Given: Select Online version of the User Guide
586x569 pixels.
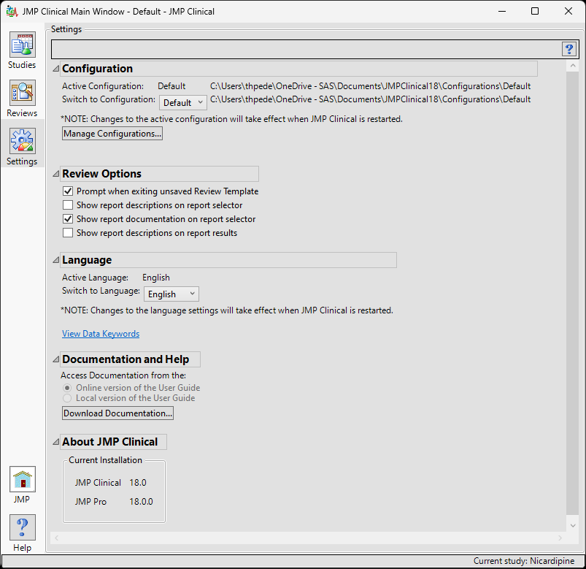Looking at the screenshot, I should coord(67,388).
